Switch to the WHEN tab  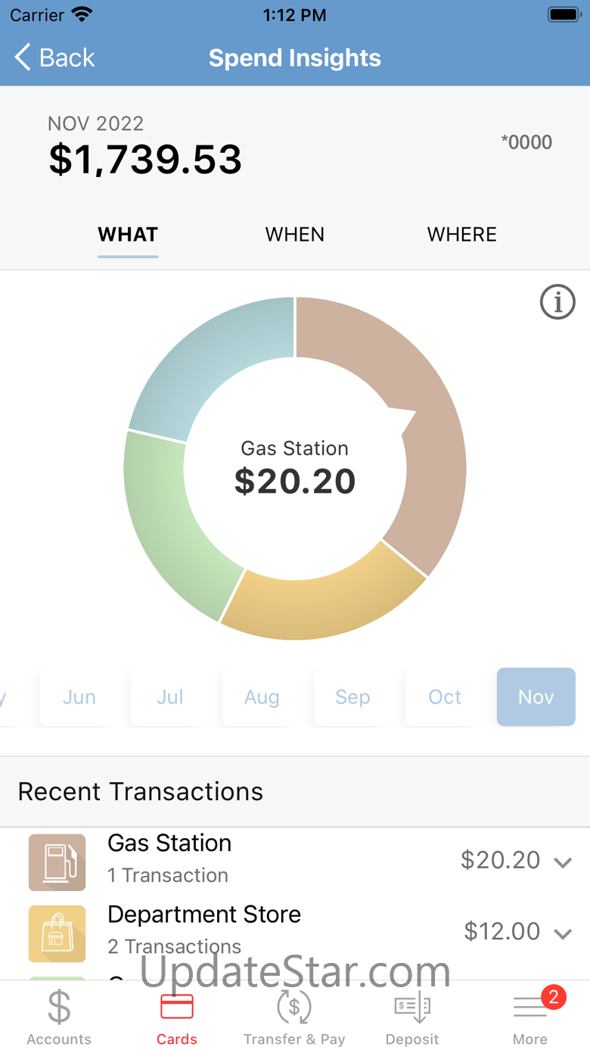pos(295,235)
